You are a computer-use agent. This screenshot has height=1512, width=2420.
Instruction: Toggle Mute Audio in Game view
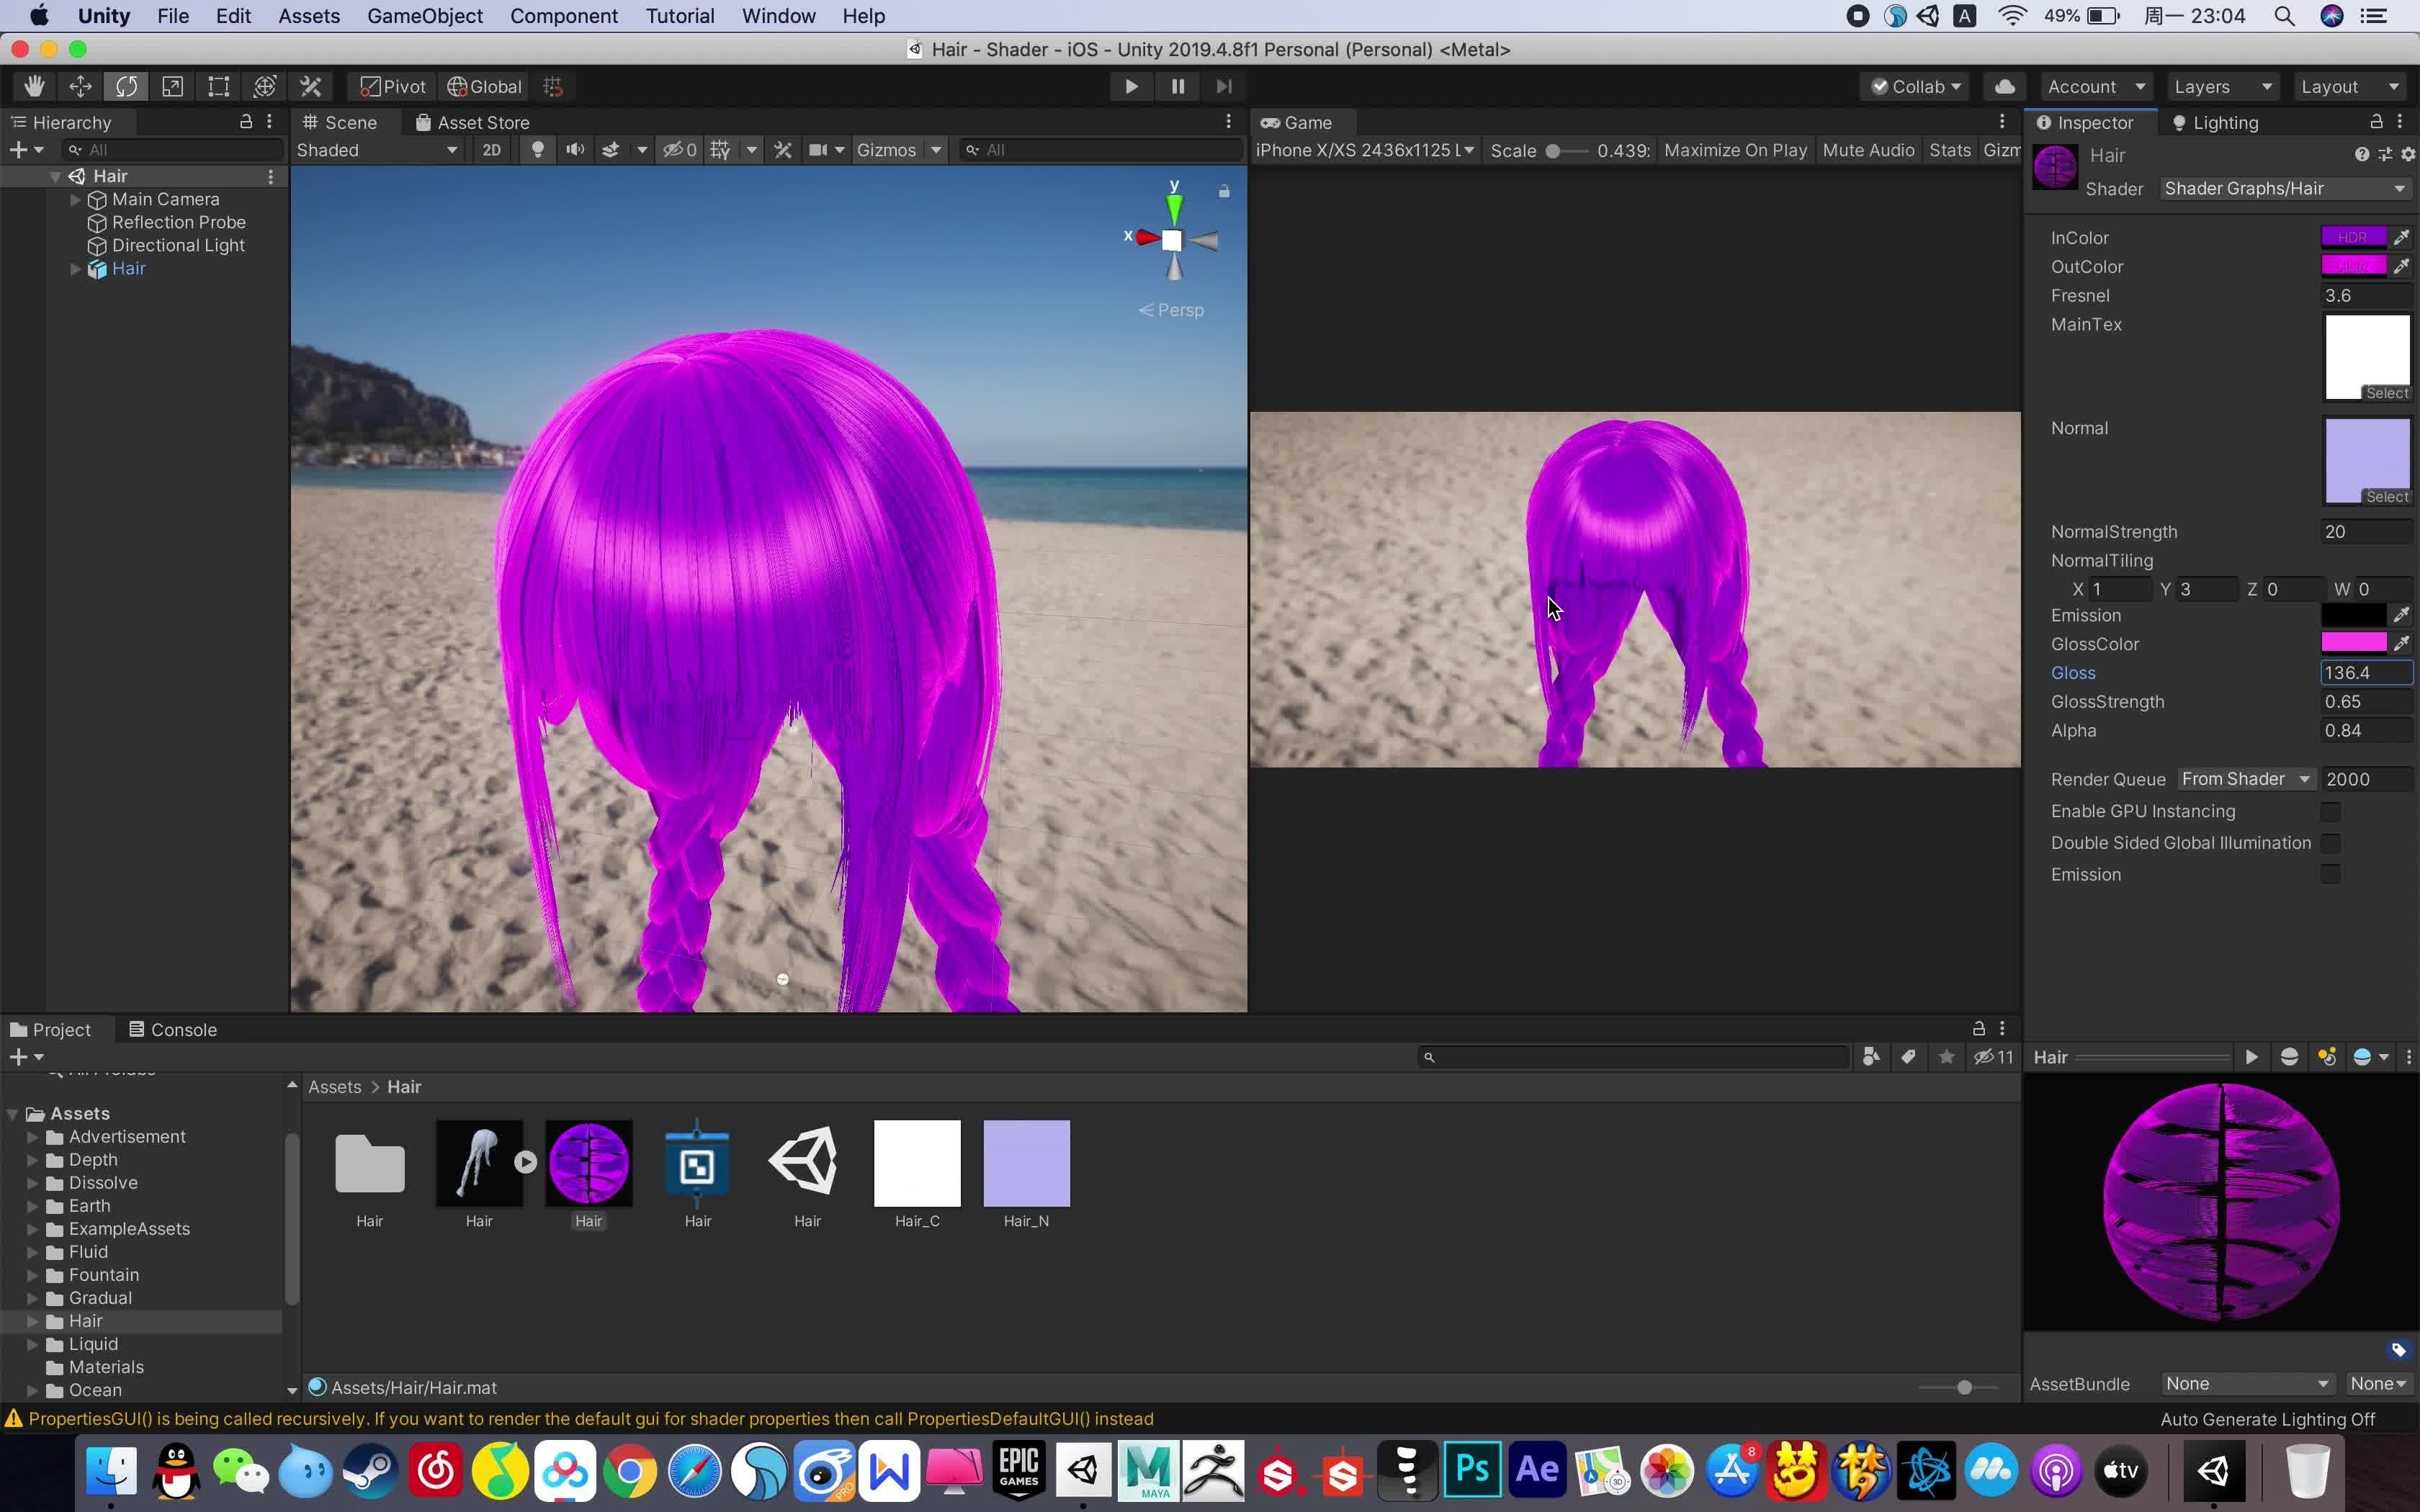point(1868,150)
